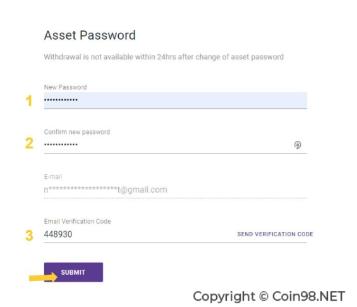
Task: Click the masked gmail.com address field
Action: 175,190
